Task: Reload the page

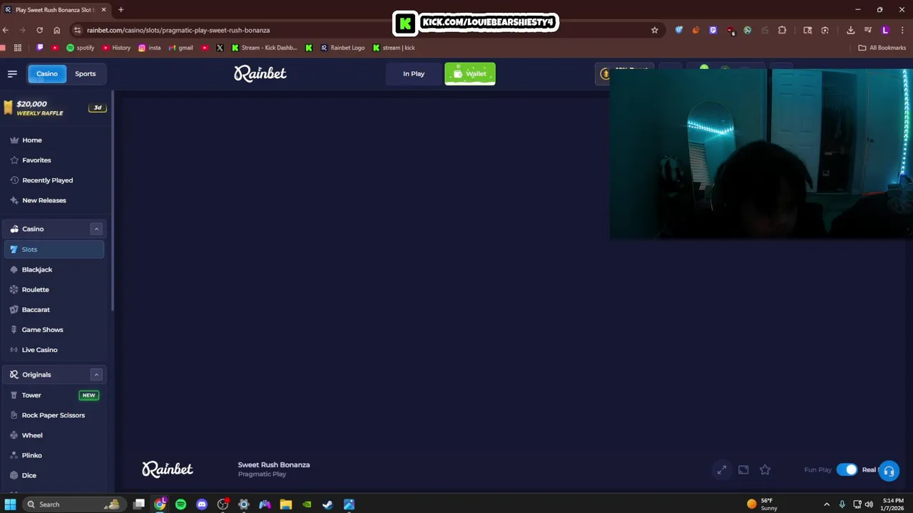Action: (x=39, y=30)
